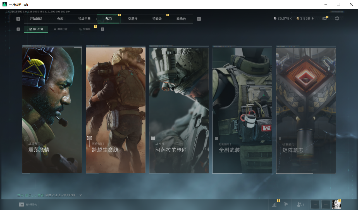This screenshot has width=358, height=210.
Task: Open the mail envelope icon
Action: coord(324,18)
